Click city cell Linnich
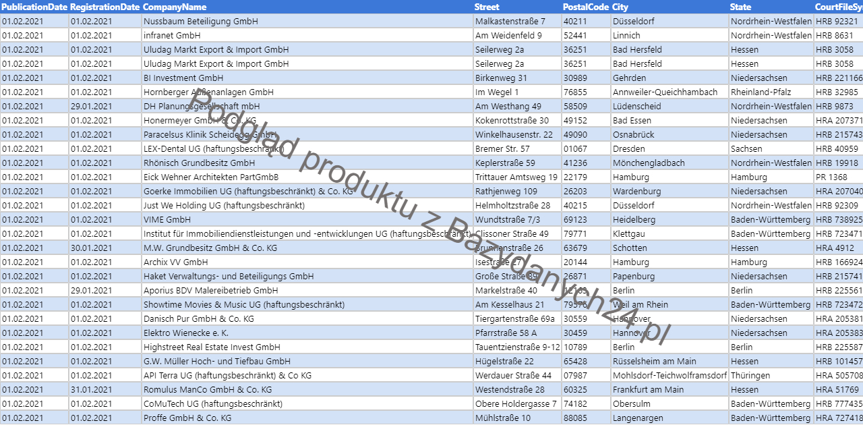 point(669,35)
